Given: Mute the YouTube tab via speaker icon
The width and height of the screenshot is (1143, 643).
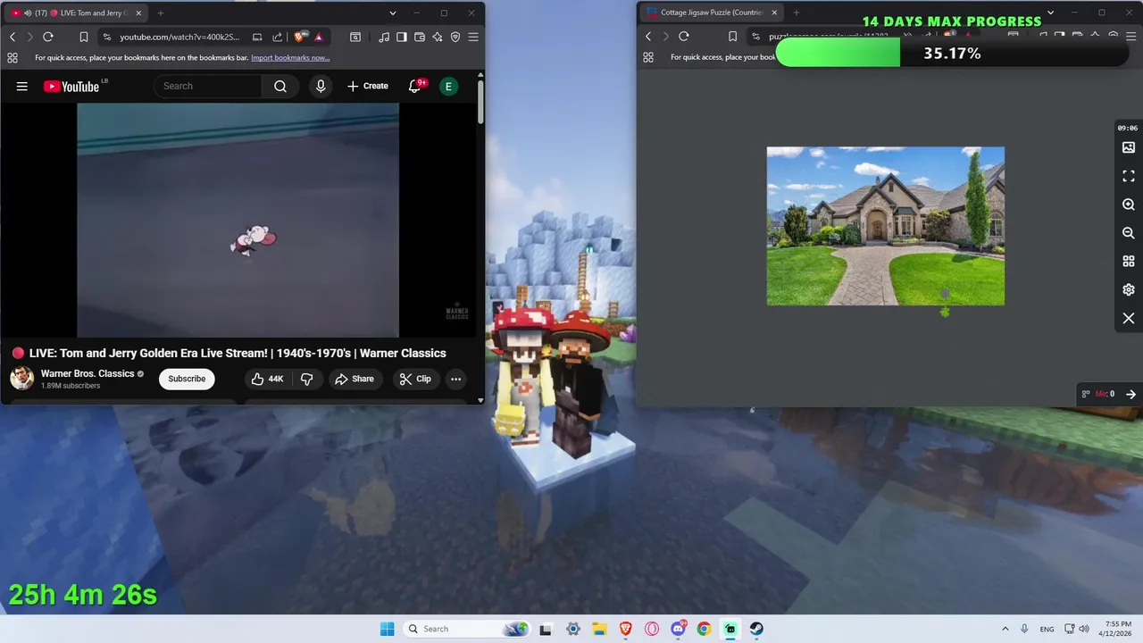Looking at the screenshot, I should pyautogui.click(x=27, y=13).
